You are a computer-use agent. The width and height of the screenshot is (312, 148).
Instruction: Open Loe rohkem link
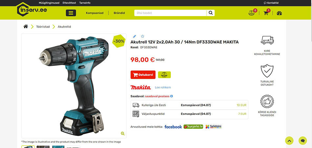pyautogui.click(x=163, y=87)
